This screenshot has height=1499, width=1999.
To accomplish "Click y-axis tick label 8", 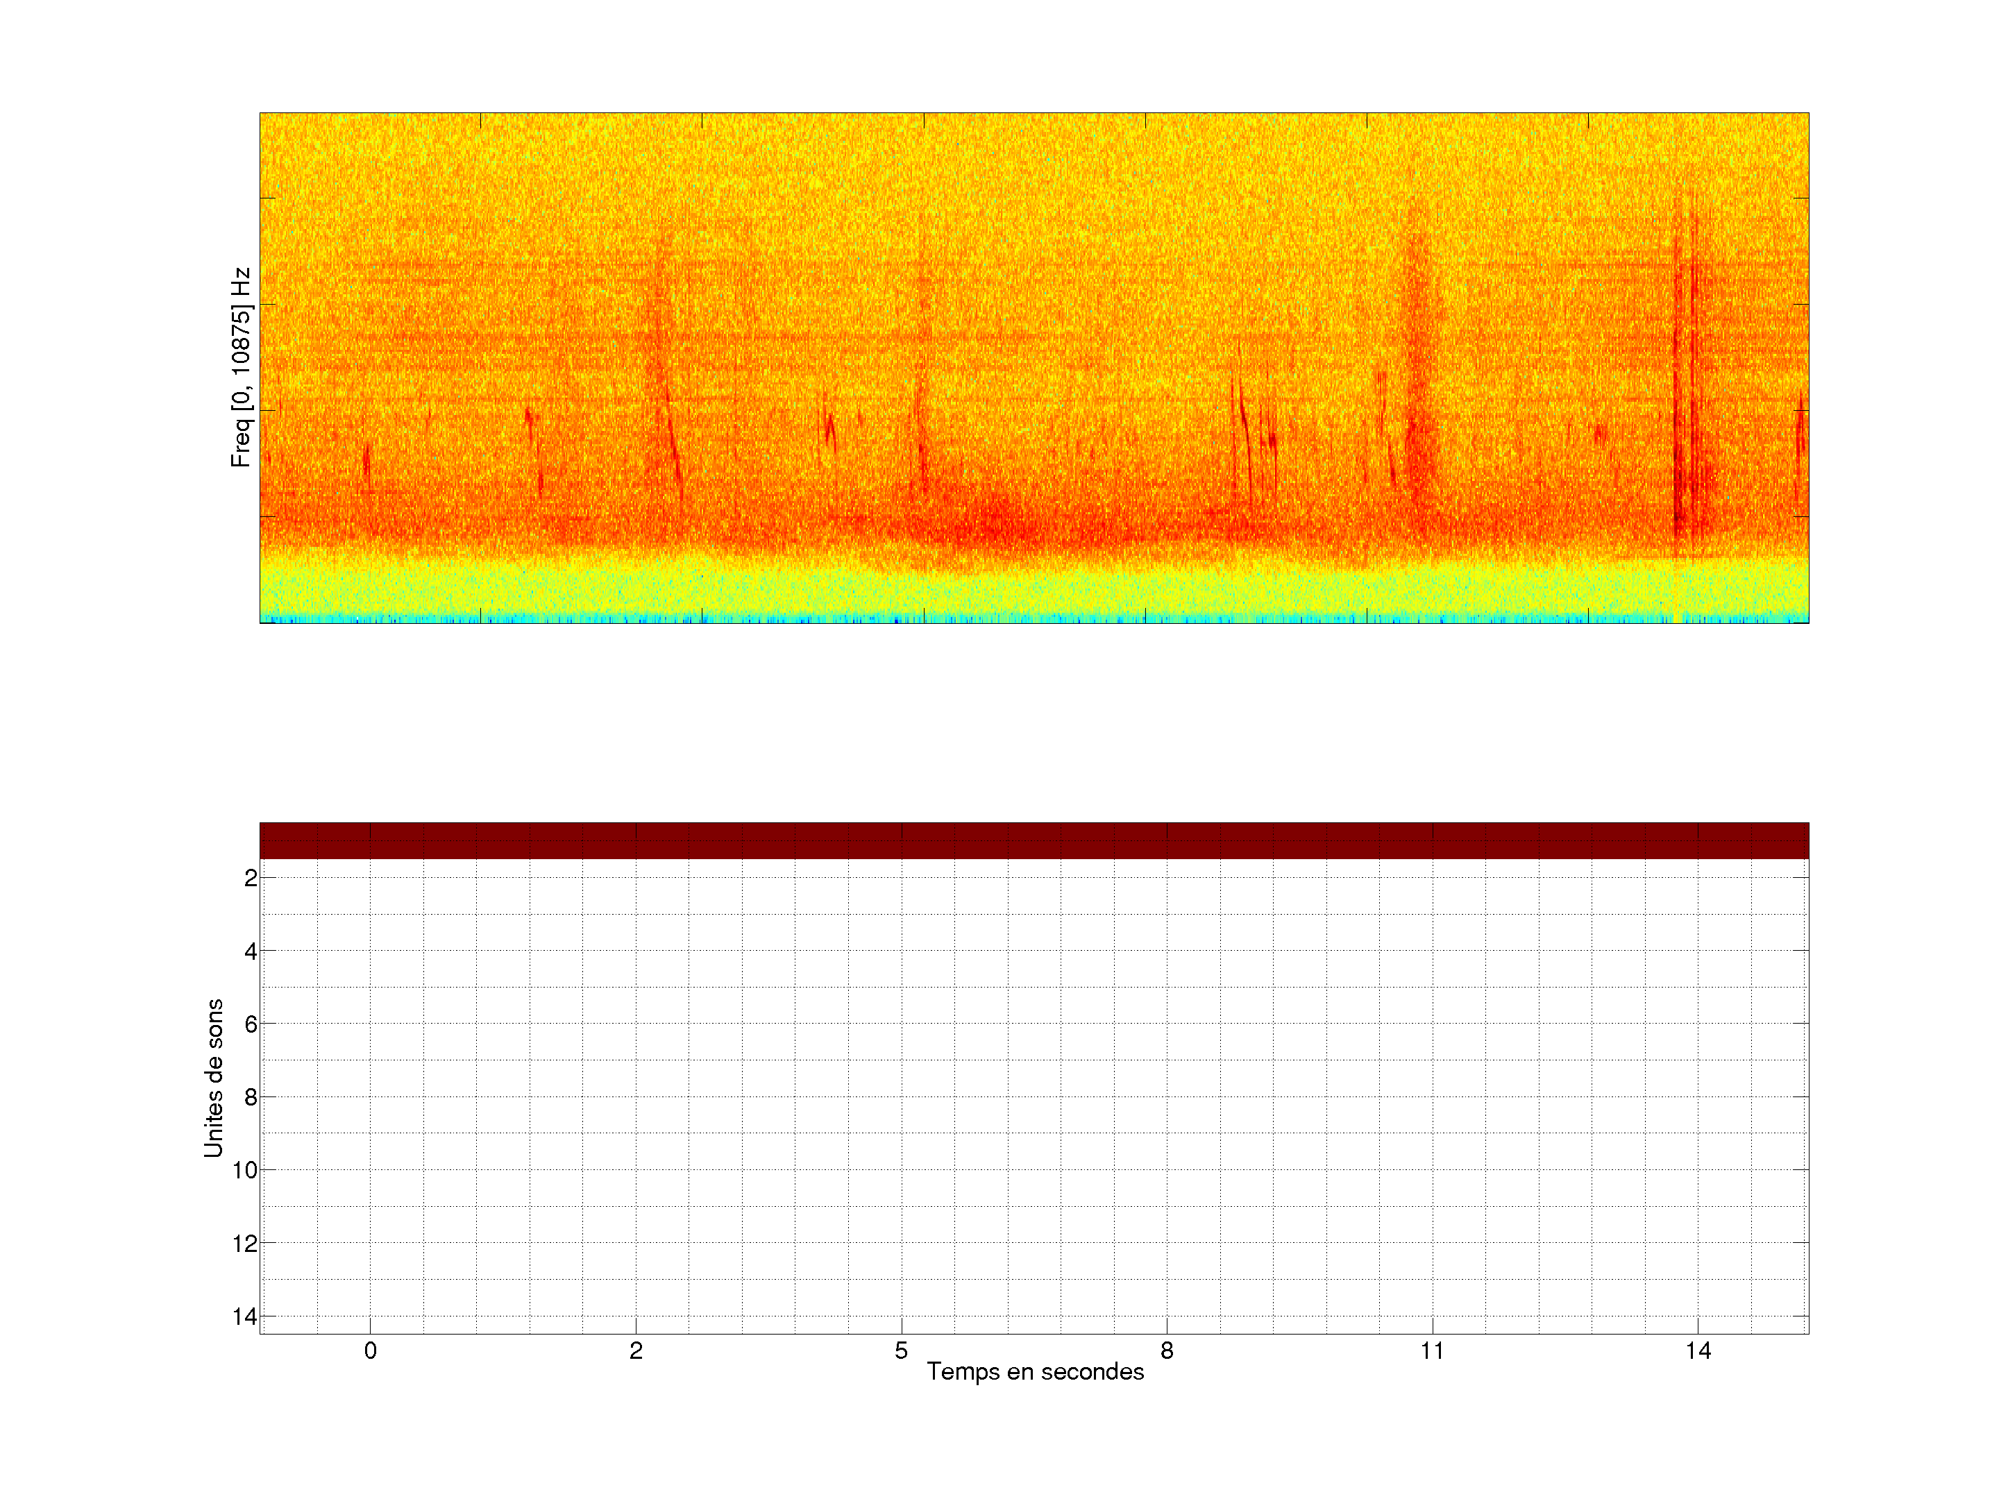I will [x=251, y=1098].
